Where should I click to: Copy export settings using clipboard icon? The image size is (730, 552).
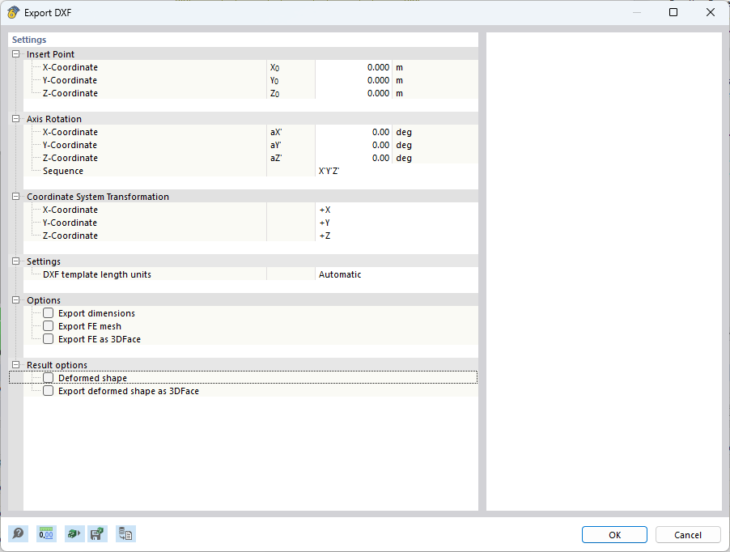tap(125, 533)
